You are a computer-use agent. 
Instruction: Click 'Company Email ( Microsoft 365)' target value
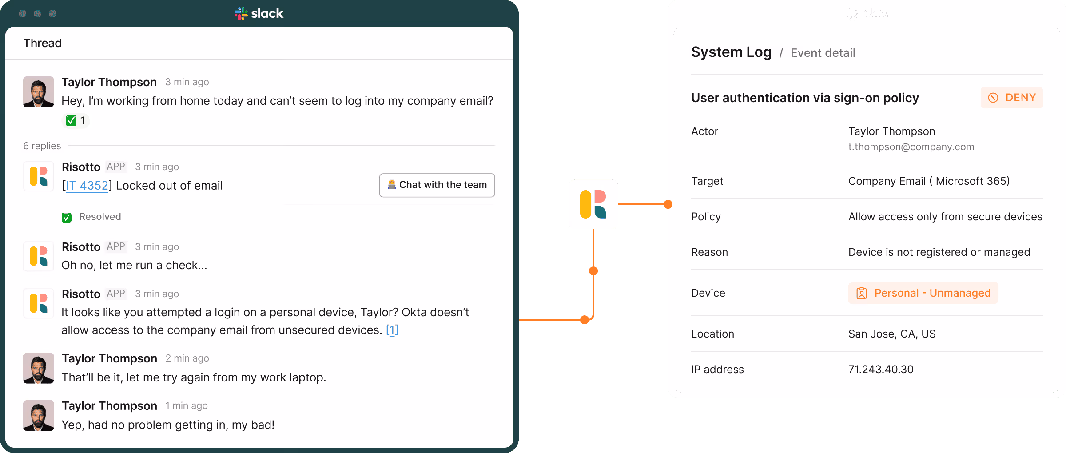929,181
